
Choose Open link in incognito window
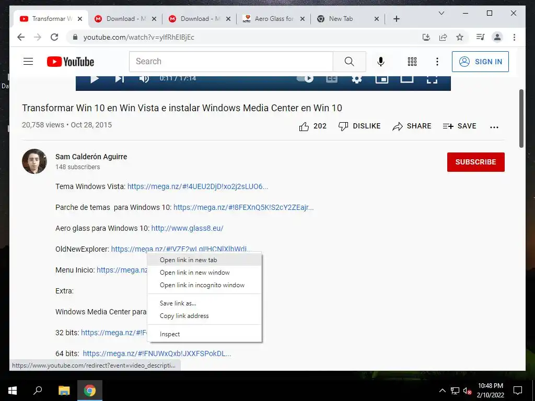204,285
